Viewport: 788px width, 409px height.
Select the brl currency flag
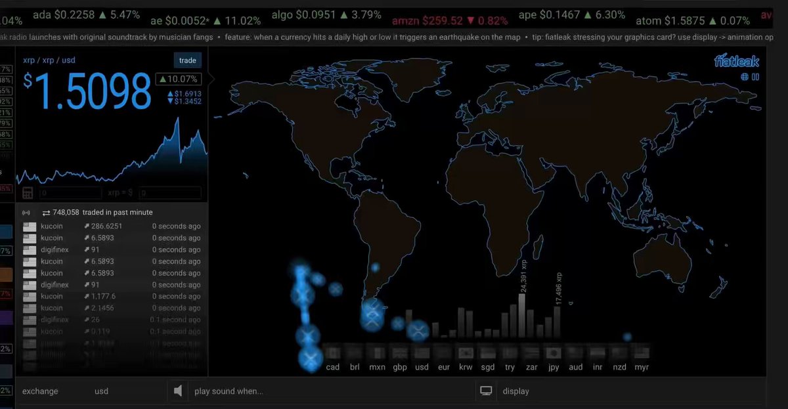[x=355, y=353]
